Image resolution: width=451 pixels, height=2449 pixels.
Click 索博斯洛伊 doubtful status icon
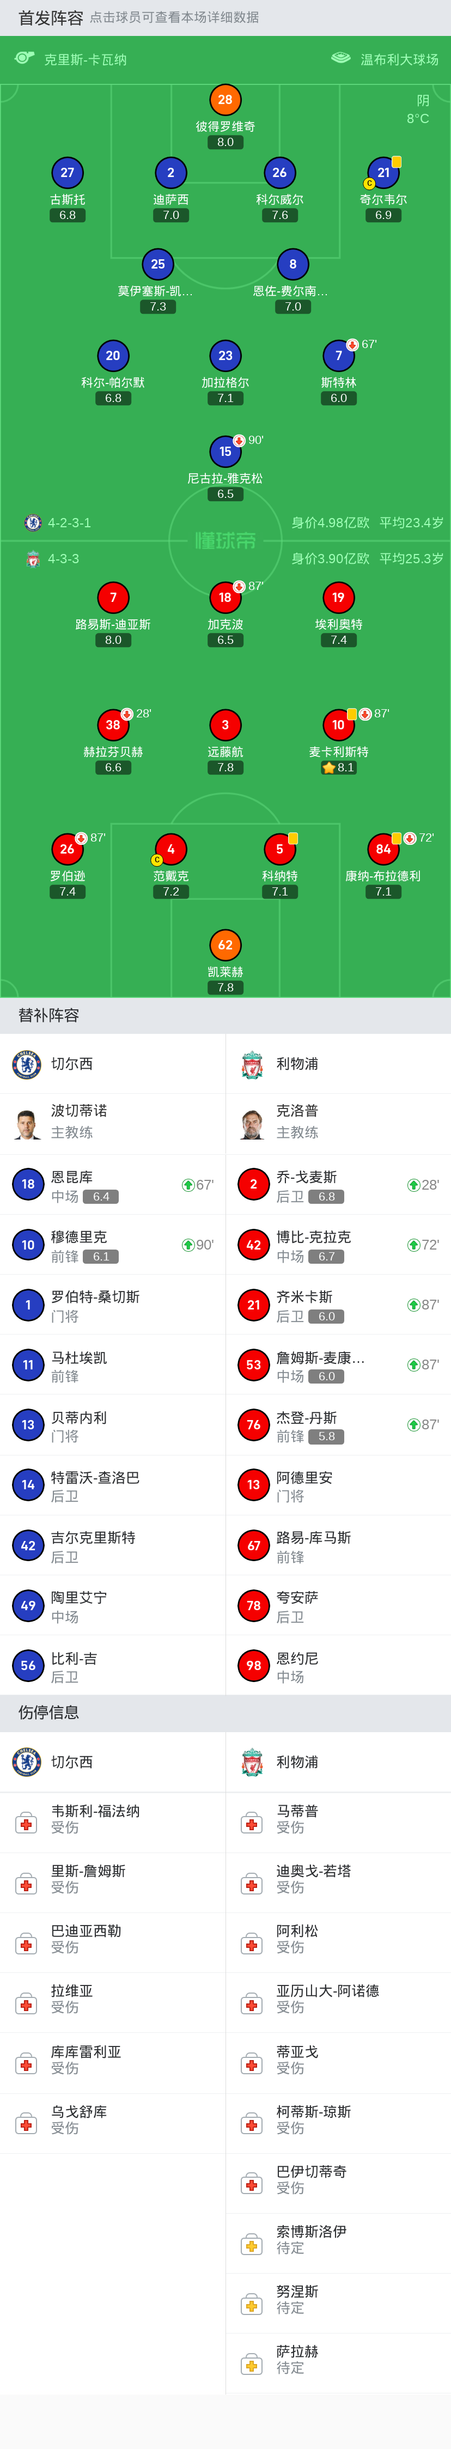pos(252,2245)
